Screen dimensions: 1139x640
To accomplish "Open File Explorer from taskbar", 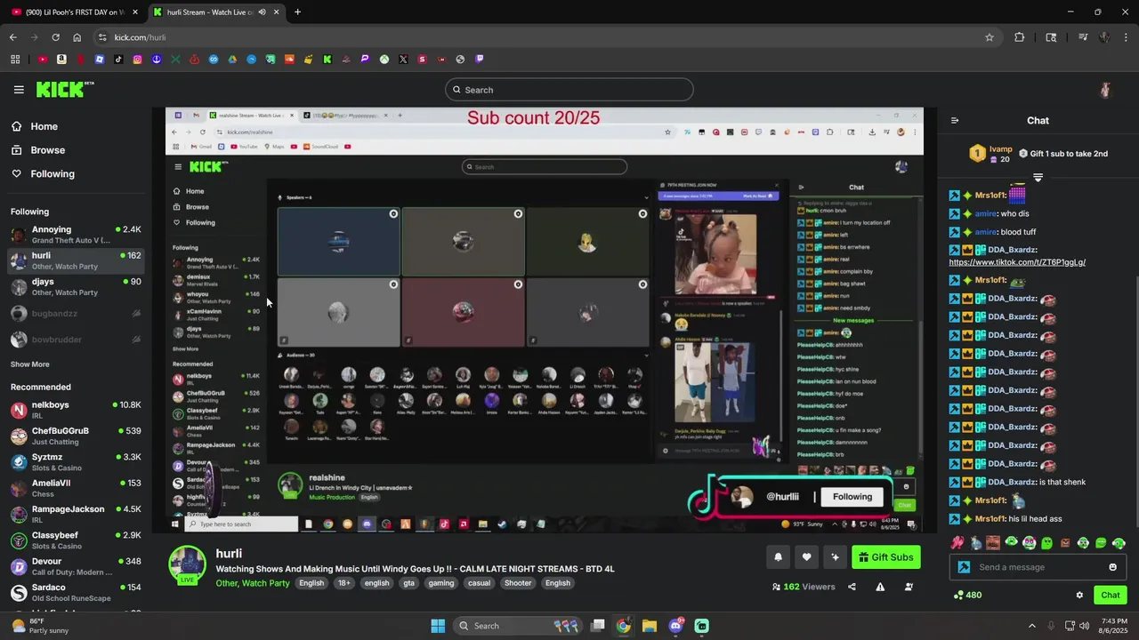I will pyautogui.click(x=649, y=626).
